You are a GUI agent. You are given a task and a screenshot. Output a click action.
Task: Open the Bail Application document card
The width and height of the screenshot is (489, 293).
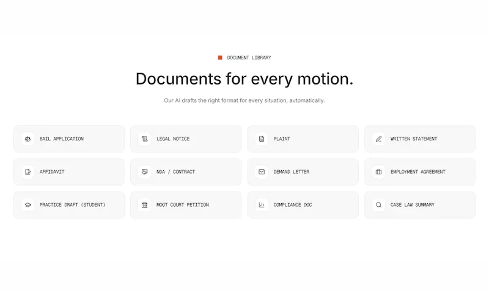(x=69, y=139)
